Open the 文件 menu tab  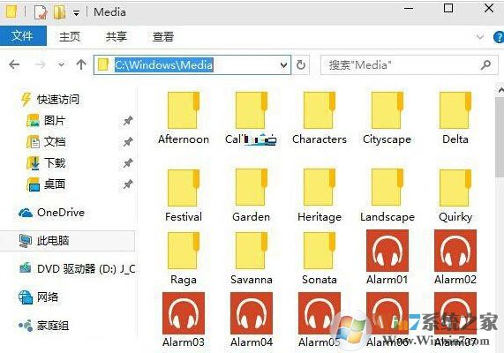tap(22, 35)
